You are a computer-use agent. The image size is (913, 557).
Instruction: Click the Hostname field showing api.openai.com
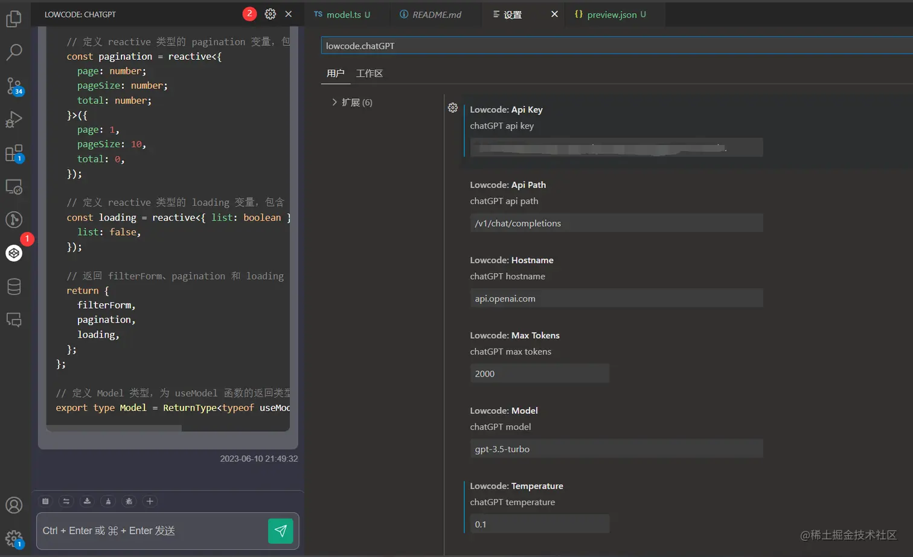tap(617, 298)
